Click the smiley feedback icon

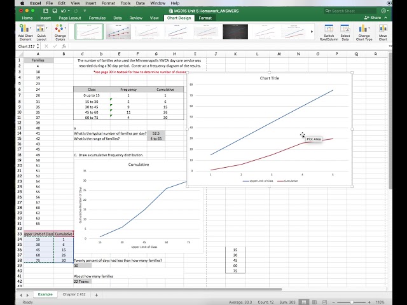tap(383, 11)
